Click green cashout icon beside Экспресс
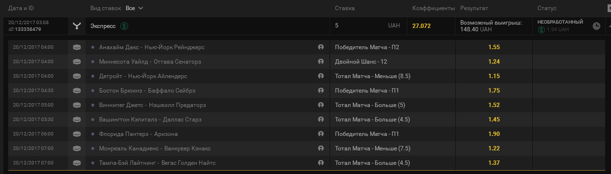611x174 pixels. (x=124, y=26)
